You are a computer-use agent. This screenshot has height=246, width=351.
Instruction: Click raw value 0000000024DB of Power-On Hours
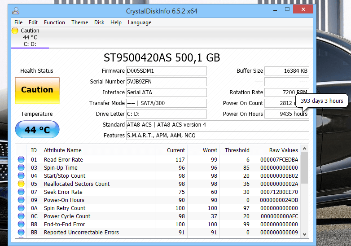click(x=279, y=200)
